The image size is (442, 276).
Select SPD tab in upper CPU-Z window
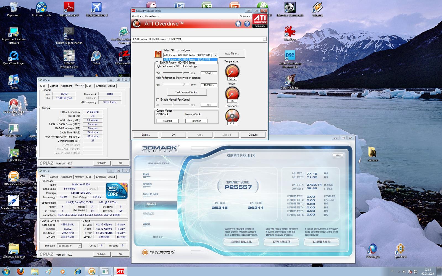pos(88,86)
